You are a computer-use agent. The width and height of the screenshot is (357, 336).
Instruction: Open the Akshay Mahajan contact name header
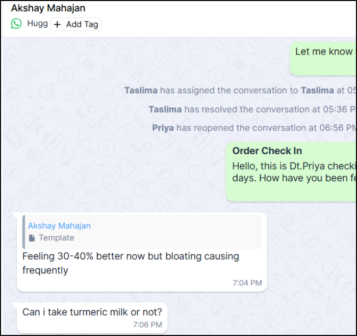48,8
